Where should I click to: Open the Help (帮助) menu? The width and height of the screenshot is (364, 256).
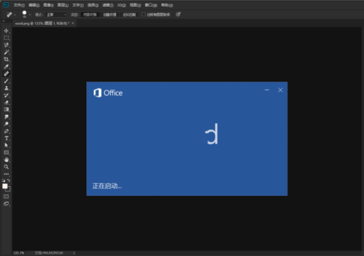167,5
